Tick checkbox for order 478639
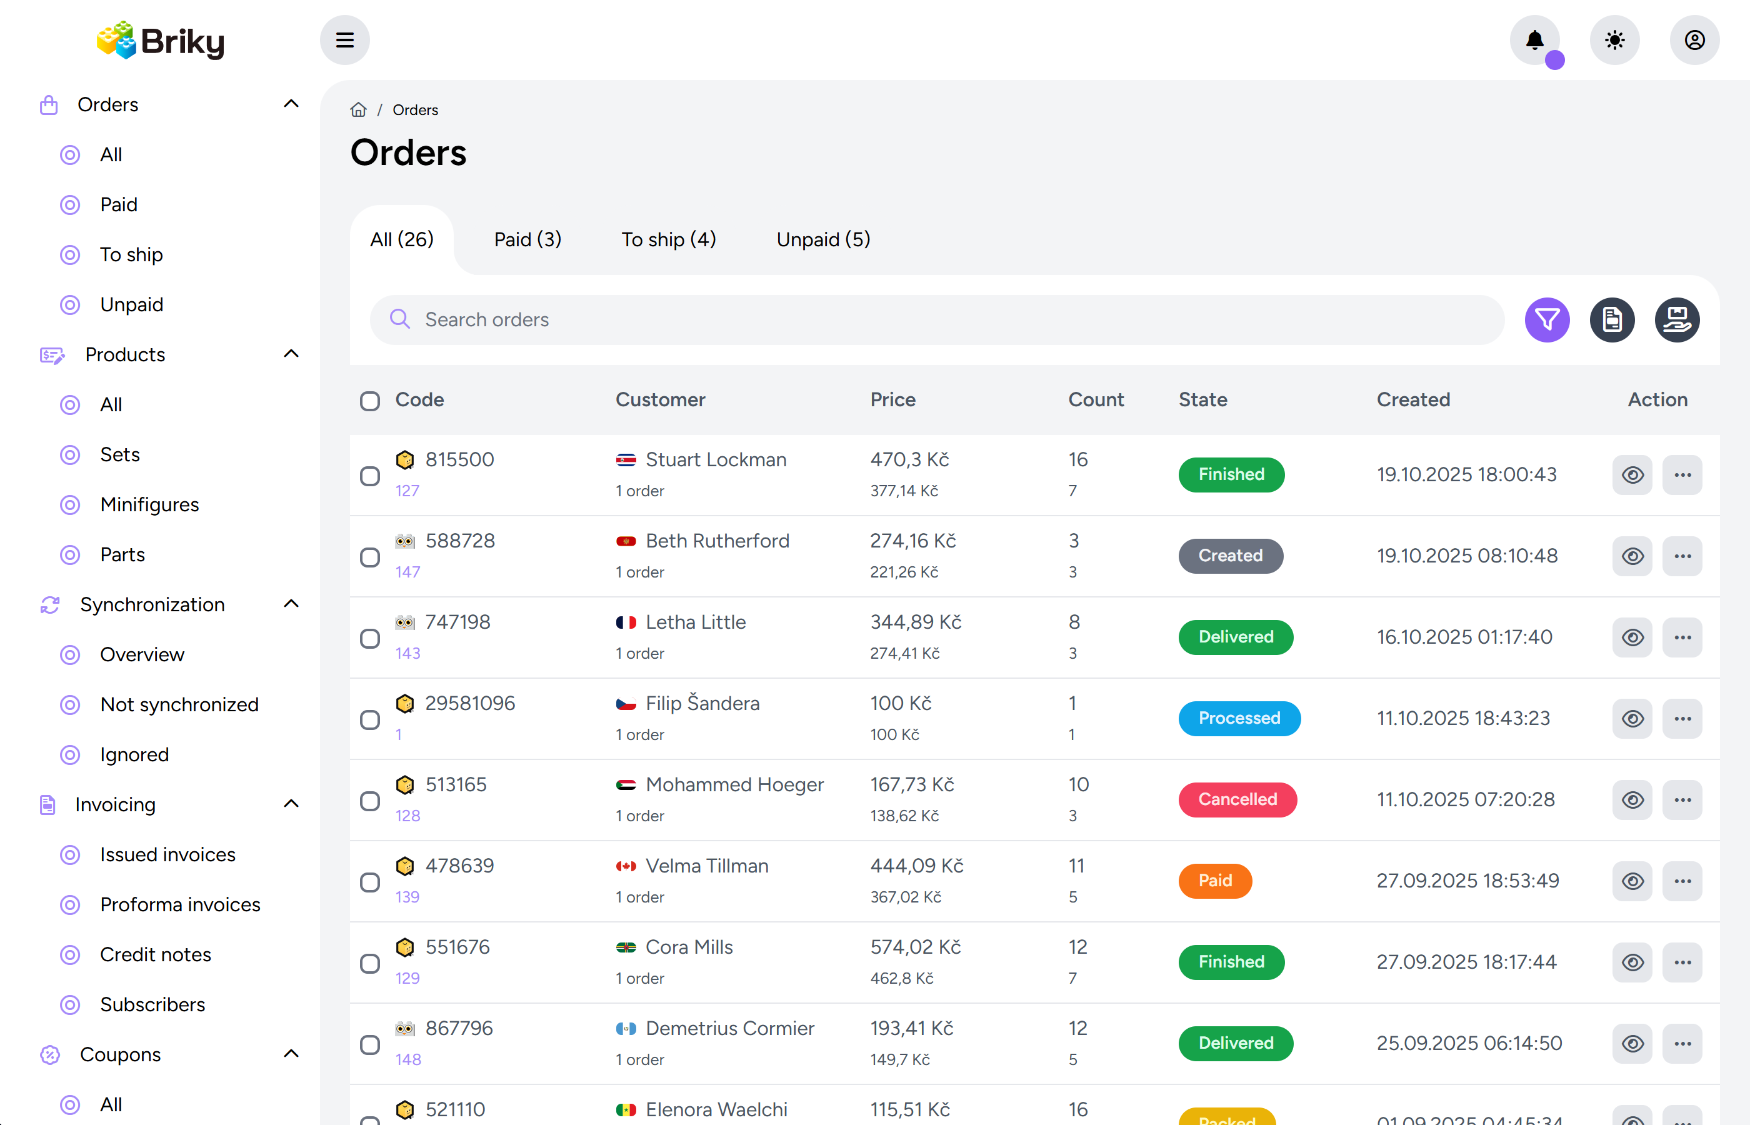The height and width of the screenshot is (1125, 1750). pyautogui.click(x=369, y=882)
